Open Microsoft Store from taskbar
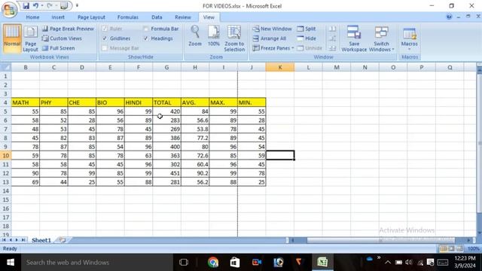Screen dimensions: 482x271 [235, 262]
